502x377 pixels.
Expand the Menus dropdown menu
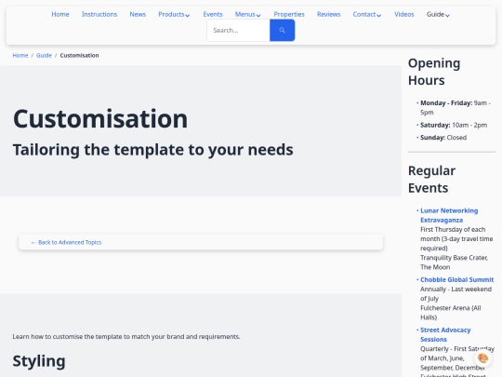point(248,14)
